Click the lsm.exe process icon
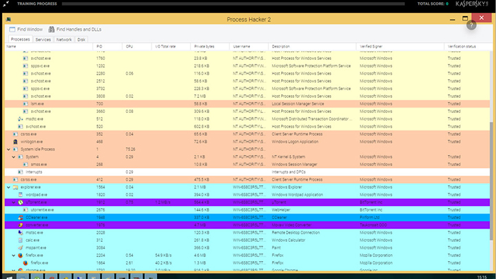 point(25,104)
